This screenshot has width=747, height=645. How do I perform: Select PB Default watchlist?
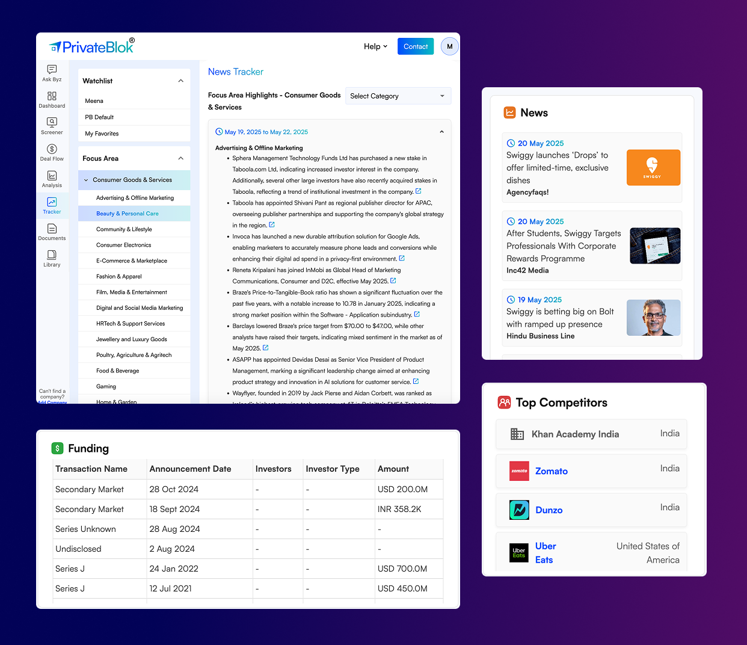(99, 117)
